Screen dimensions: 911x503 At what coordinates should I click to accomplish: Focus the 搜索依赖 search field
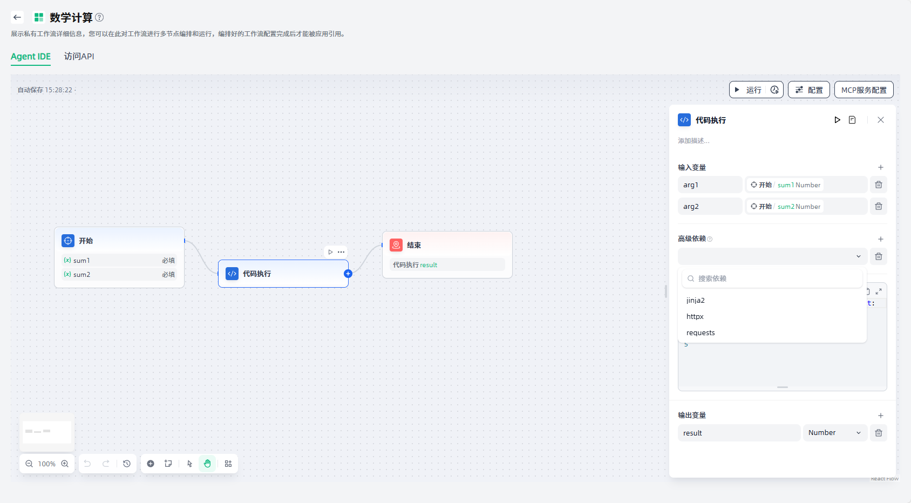tap(772, 278)
